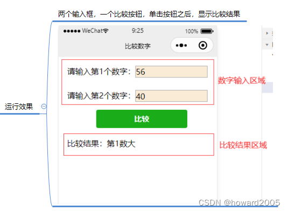Image resolution: width=288 pixels, height=211 pixels.
Task: Click the 比较数字 page title
Action: 138,46
